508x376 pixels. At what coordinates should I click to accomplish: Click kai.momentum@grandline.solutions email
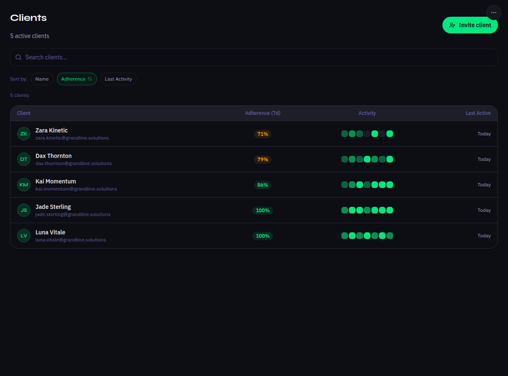tap(76, 189)
